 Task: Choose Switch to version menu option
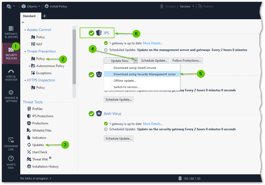click(x=142, y=87)
